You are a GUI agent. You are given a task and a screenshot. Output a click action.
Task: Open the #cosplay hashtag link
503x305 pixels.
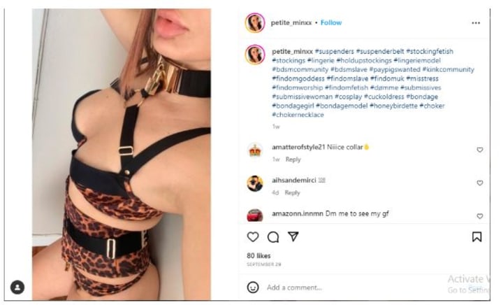tap(348, 97)
